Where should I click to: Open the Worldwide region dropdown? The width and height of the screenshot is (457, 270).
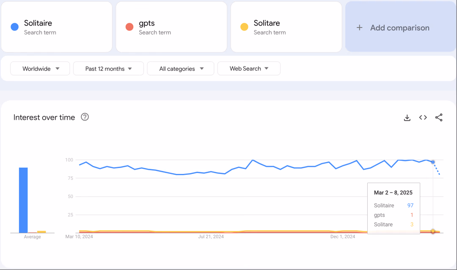pyautogui.click(x=40, y=69)
